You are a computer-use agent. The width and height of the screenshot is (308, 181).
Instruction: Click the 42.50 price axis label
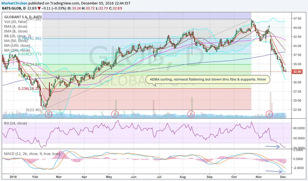point(297,37)
